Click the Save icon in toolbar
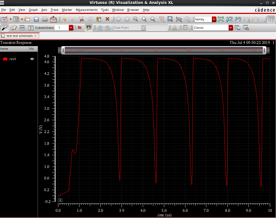 pos(36,19)
